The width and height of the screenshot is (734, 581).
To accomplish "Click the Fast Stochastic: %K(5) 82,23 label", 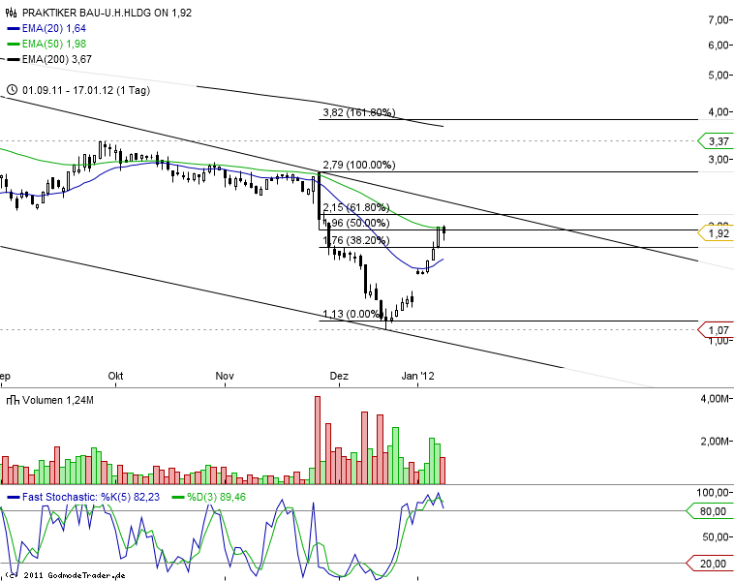I will (x=91, y=497).
